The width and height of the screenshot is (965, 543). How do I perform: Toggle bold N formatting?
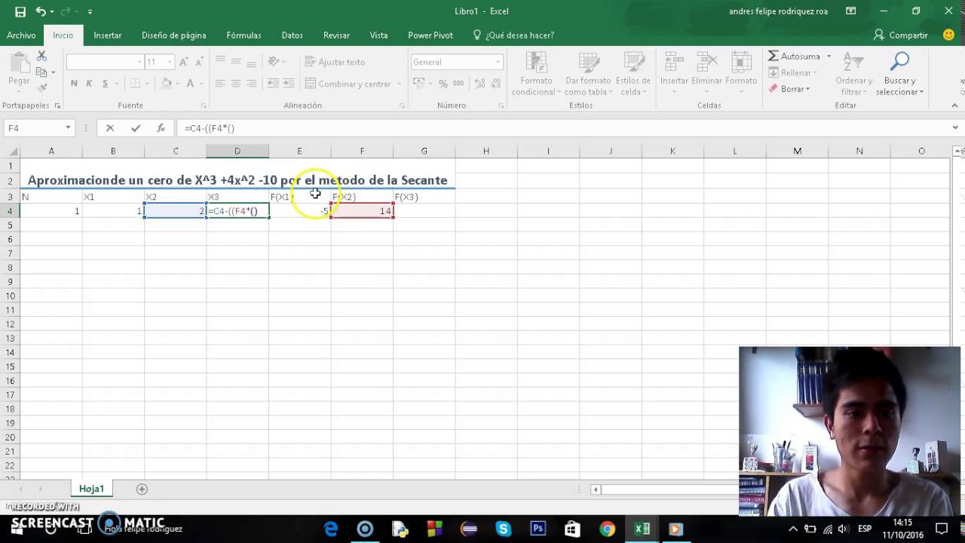click(x=74, y=84)
